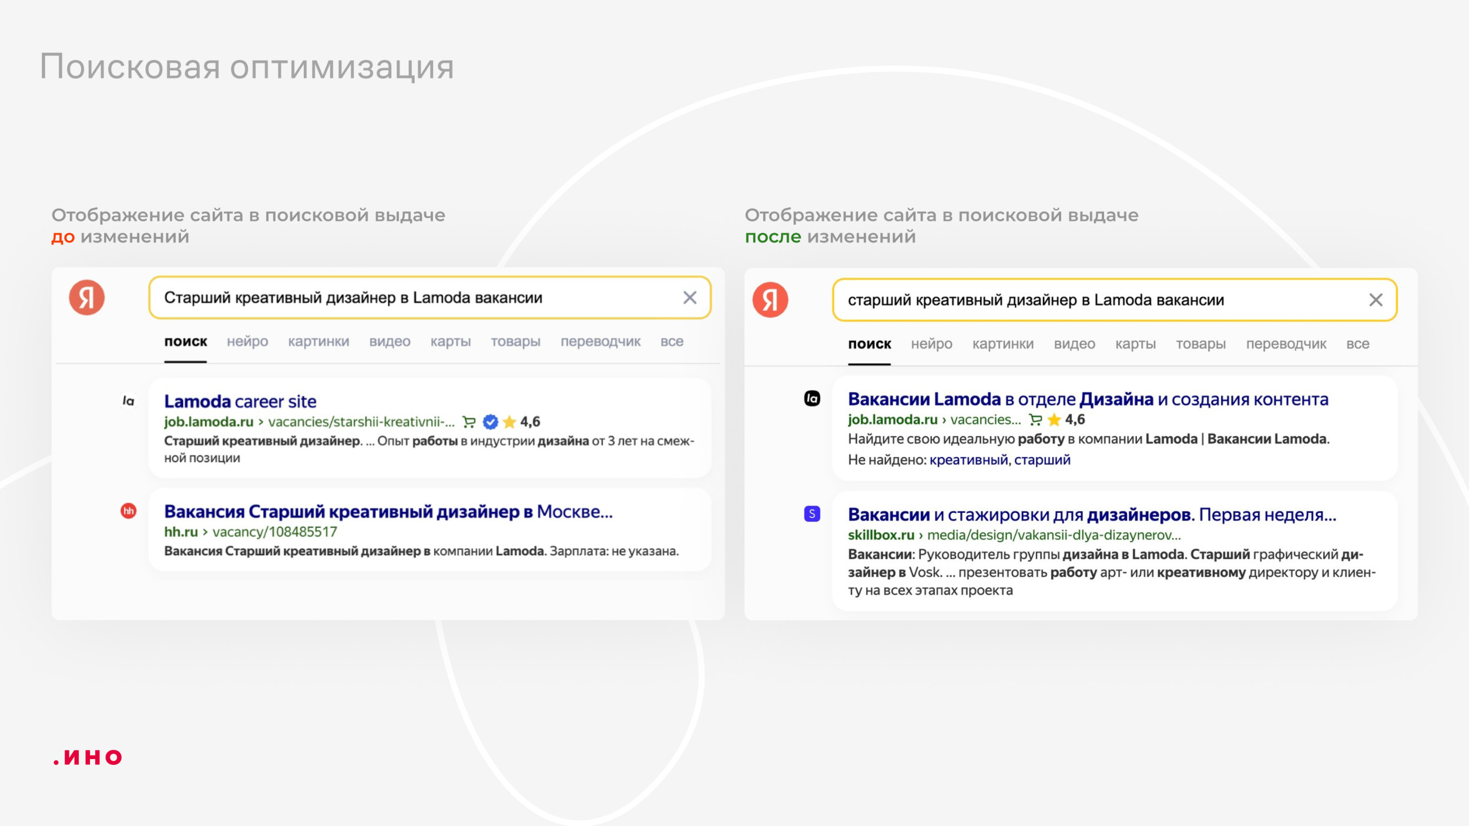1469x826 pixels.
Task: Click the Skillbox favicon icon
Action: click(x=811, y=513)
